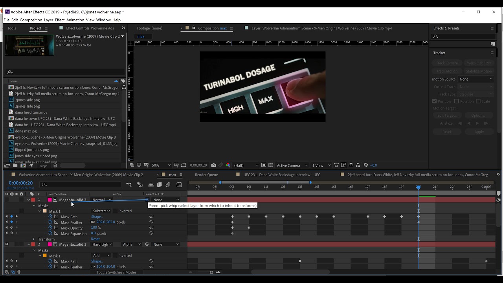Open the Composition Mini-Flowchart
The height and width of the screenshot is (283, 503).
(129, 185)
